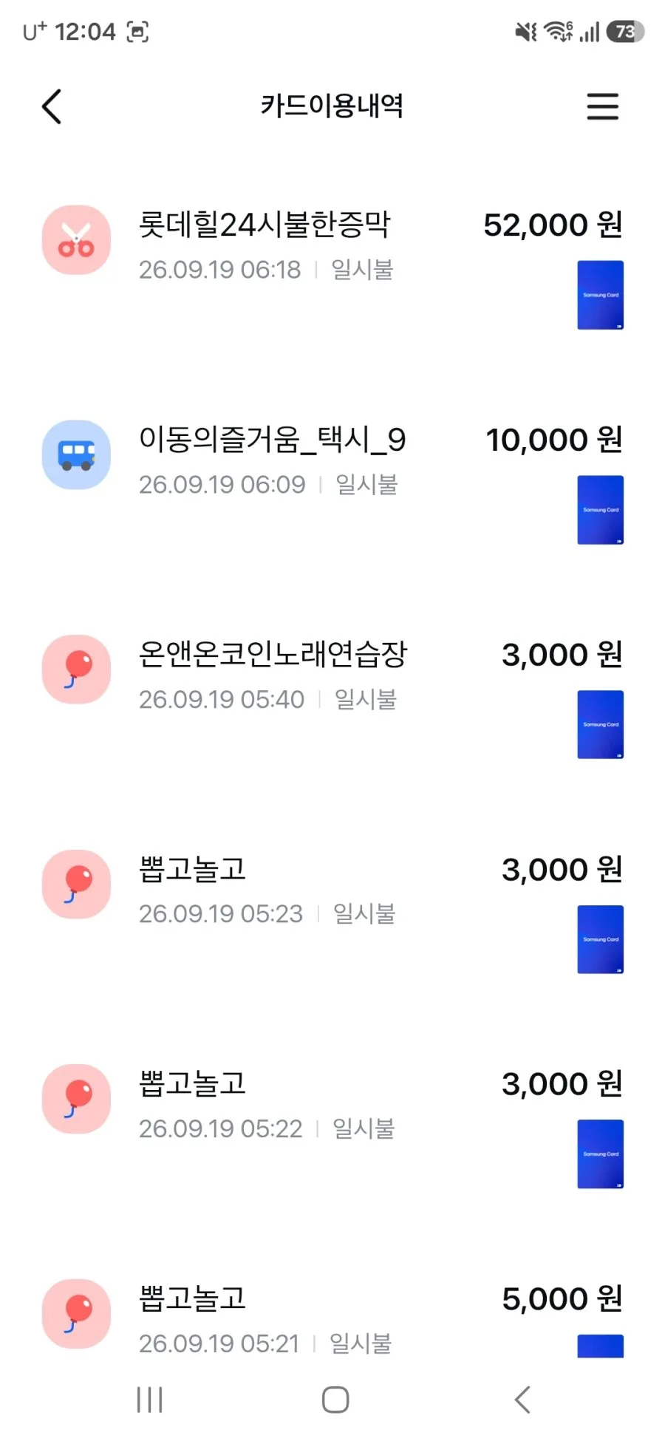Tap the bus icon for the taxi transaction

coord(76,454)
